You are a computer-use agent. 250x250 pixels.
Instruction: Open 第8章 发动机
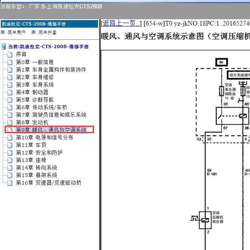(32, 122)
